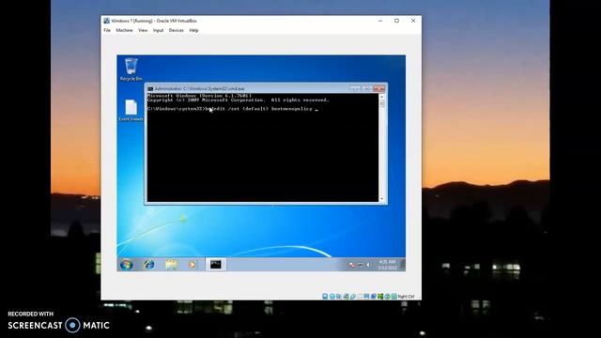Open the Devices menu
601x338 pixels.
176,30
